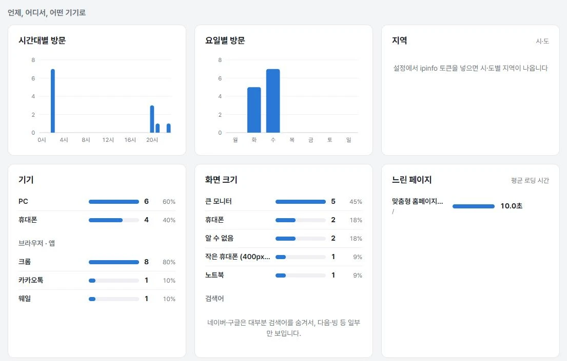
Task: Click the 목 axis label in 요일별 방문
Action: 292,140
